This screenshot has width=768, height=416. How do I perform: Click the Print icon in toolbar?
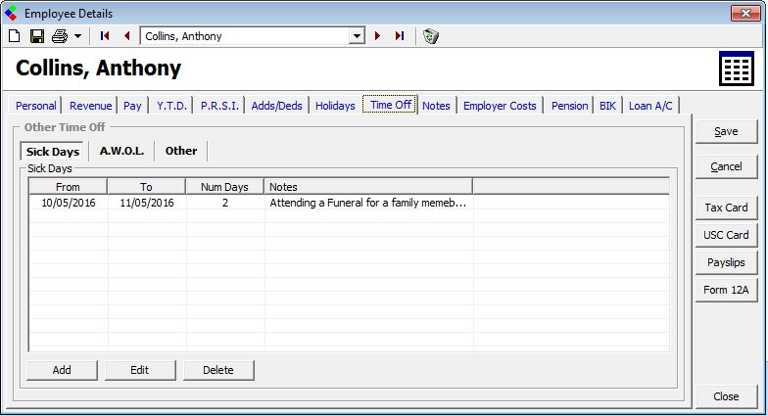coord(60,36)
